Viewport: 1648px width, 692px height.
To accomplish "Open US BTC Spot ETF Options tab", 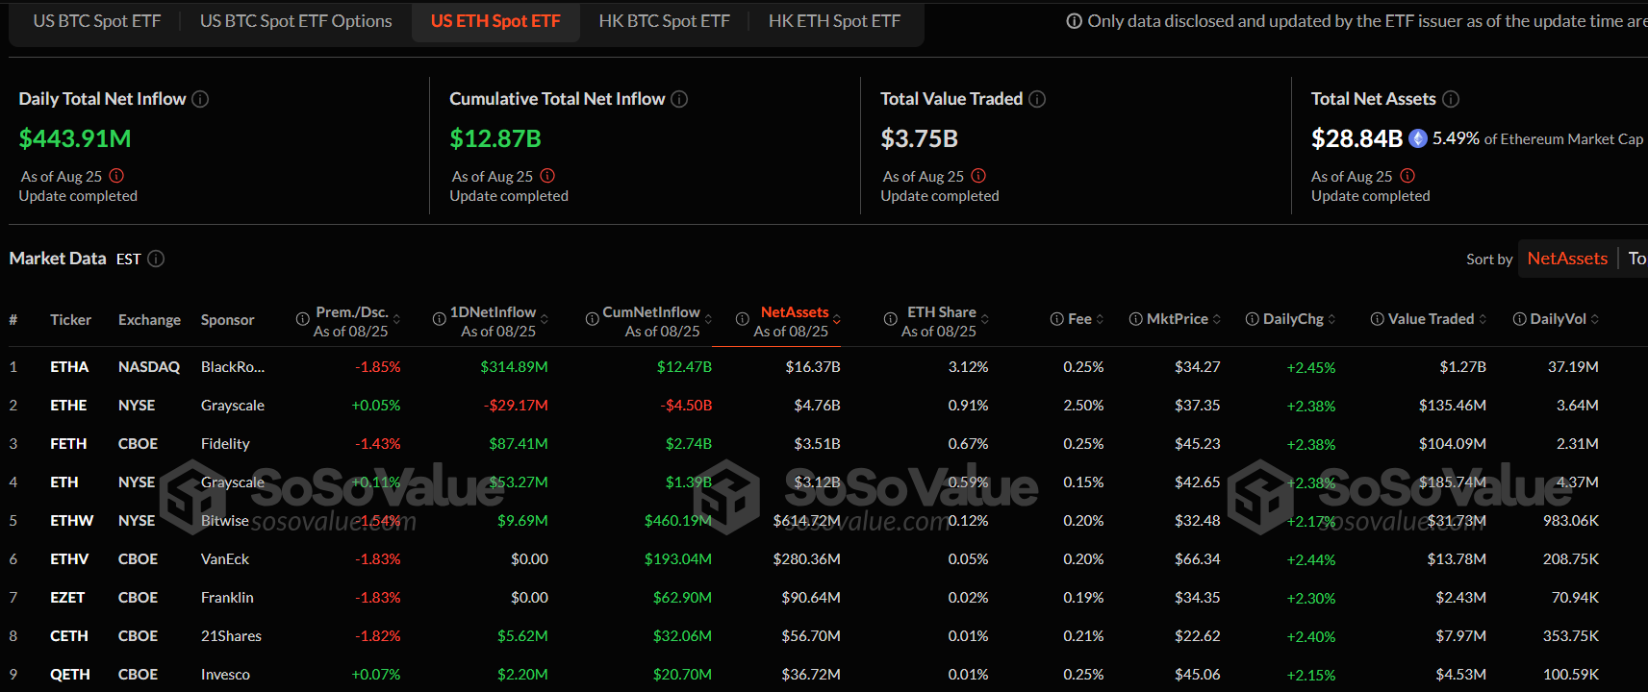I will coord(296,21).
